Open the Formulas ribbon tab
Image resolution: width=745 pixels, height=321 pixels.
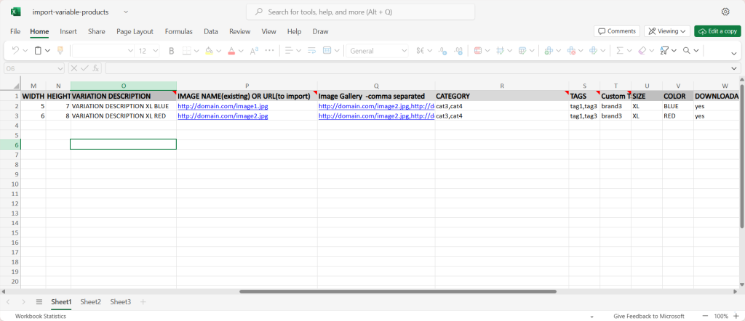(x=178, y=32)
